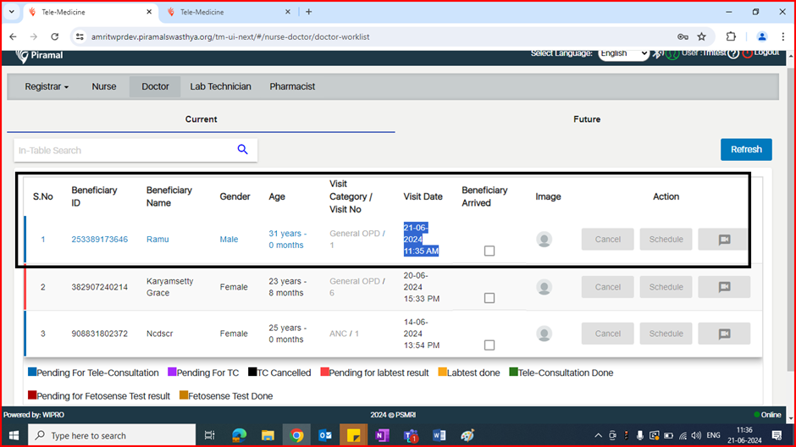Click Pending for labtest result red swatch
796x447 pixels.
324,372
